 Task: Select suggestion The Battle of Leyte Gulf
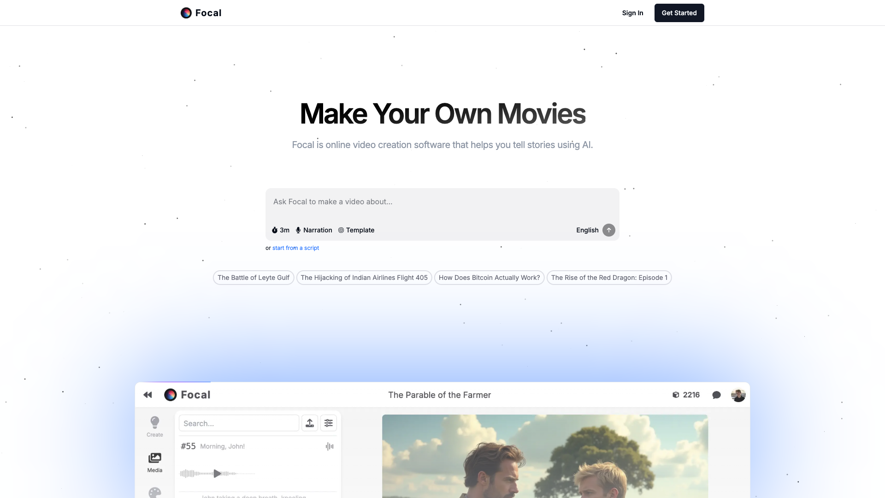coord(253,278)
